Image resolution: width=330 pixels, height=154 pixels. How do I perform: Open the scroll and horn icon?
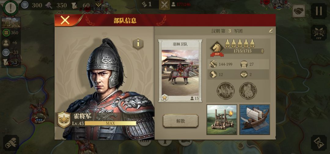(11, 143)
